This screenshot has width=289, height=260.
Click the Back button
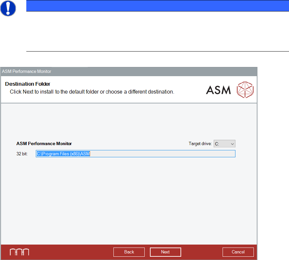point(129,252)
